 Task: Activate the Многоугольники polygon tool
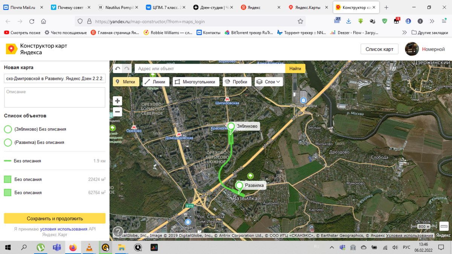[196, 82]
